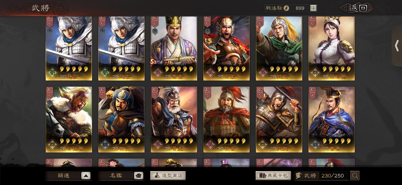402x185 pixels.
Task: Go back using the 返回 button
Action: 358,8
